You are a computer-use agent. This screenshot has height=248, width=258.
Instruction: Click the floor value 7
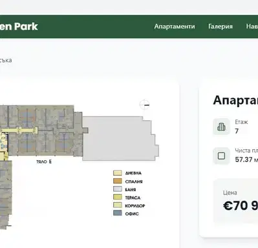tap(237, 131)
